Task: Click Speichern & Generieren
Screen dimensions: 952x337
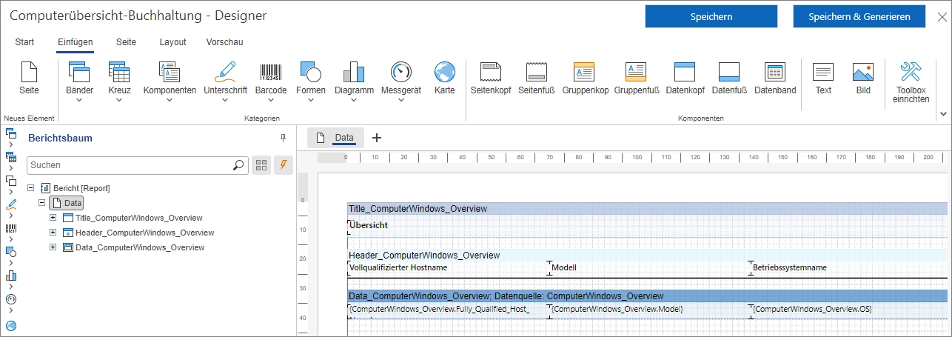Action: pyautogui.click(x=859, y=16)
